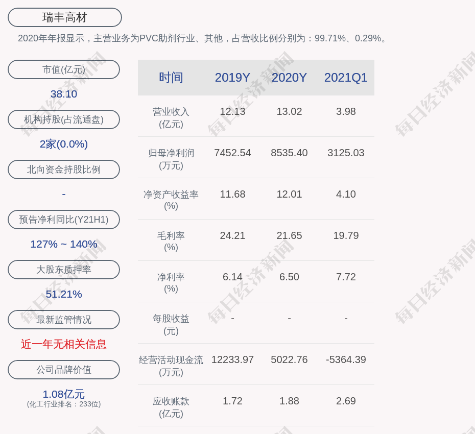Click the 瑞丰高材 company name pill
475x434 pixels.
click(x=65, y=17)
